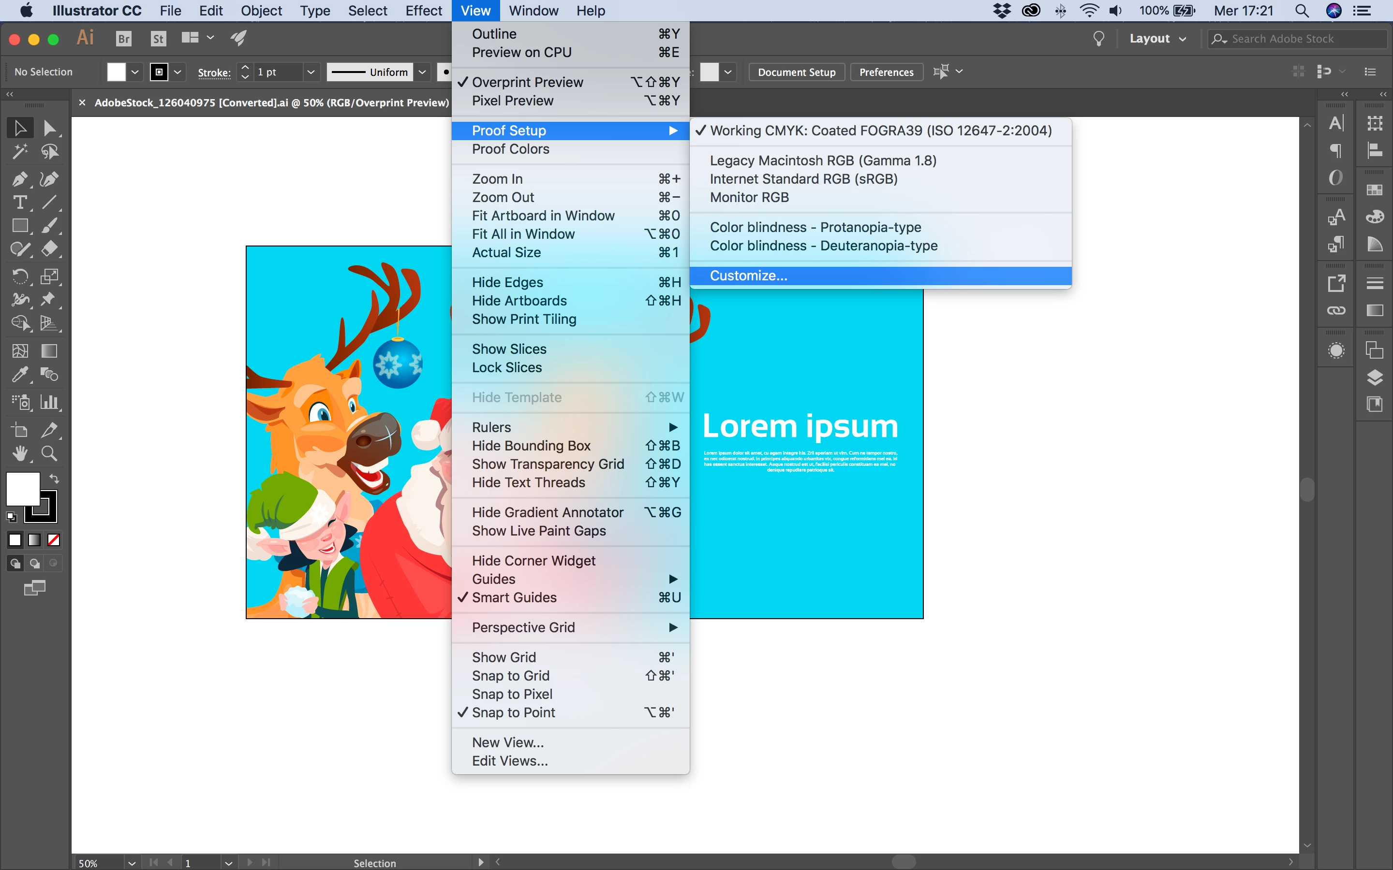
Task: Disable Smart Guides option
Action: [514, 597]
